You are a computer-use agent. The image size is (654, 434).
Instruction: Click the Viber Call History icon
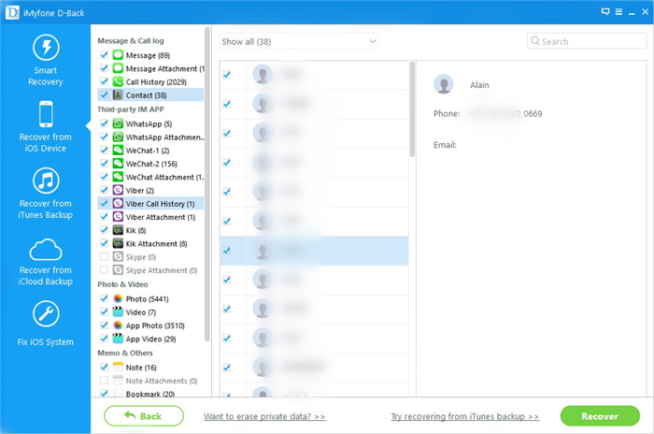click(x=118, y=204)
